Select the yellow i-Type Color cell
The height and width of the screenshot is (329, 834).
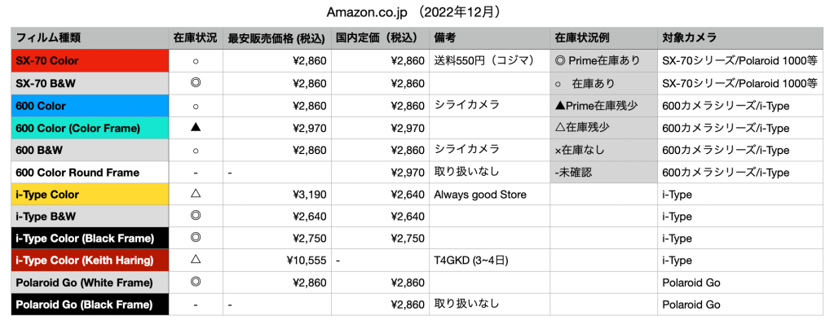90,195
